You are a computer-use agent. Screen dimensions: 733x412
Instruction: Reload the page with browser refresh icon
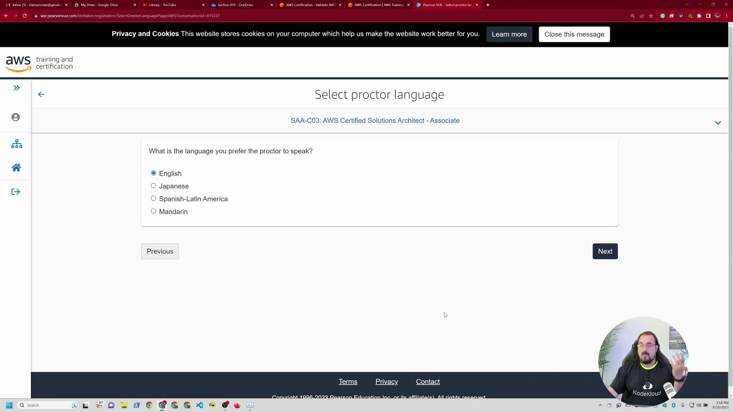pyautogui.click(x=24, y=16)
